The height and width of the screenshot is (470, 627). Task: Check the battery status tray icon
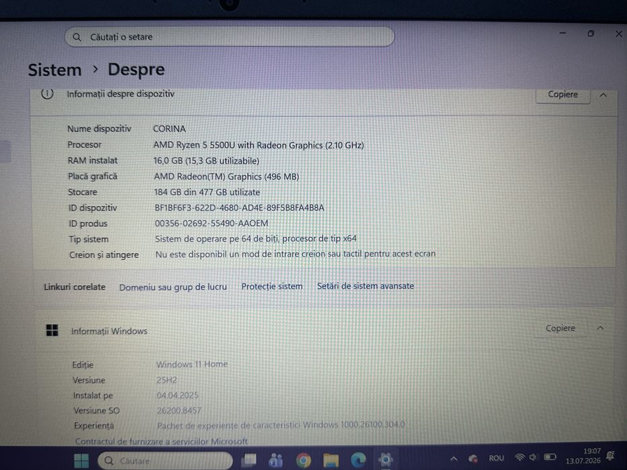(550, 457)
